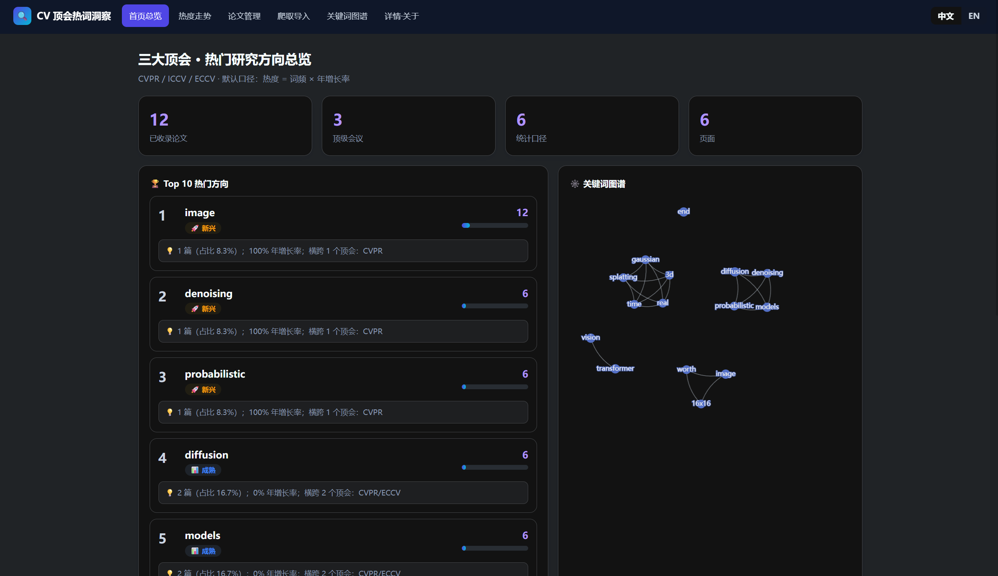
Task: Click the heat bar for denoising
Action: pyautogui.click(x=495, y=306)
